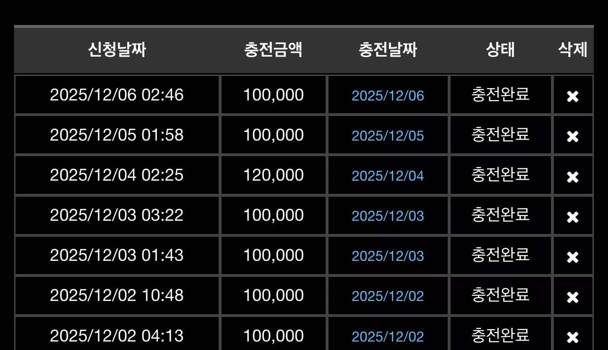The height and width of the screenshot is (350, 608).
Task: Select the 2025/12/04 02:25 request date cell
Action: pos(117,175)
